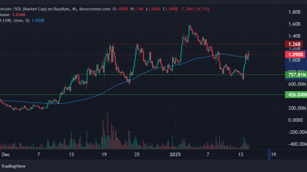The width and height of the screenshot is (307, 172).
Task: Click the 25 date label on time axis
Action: pos(137,155)
